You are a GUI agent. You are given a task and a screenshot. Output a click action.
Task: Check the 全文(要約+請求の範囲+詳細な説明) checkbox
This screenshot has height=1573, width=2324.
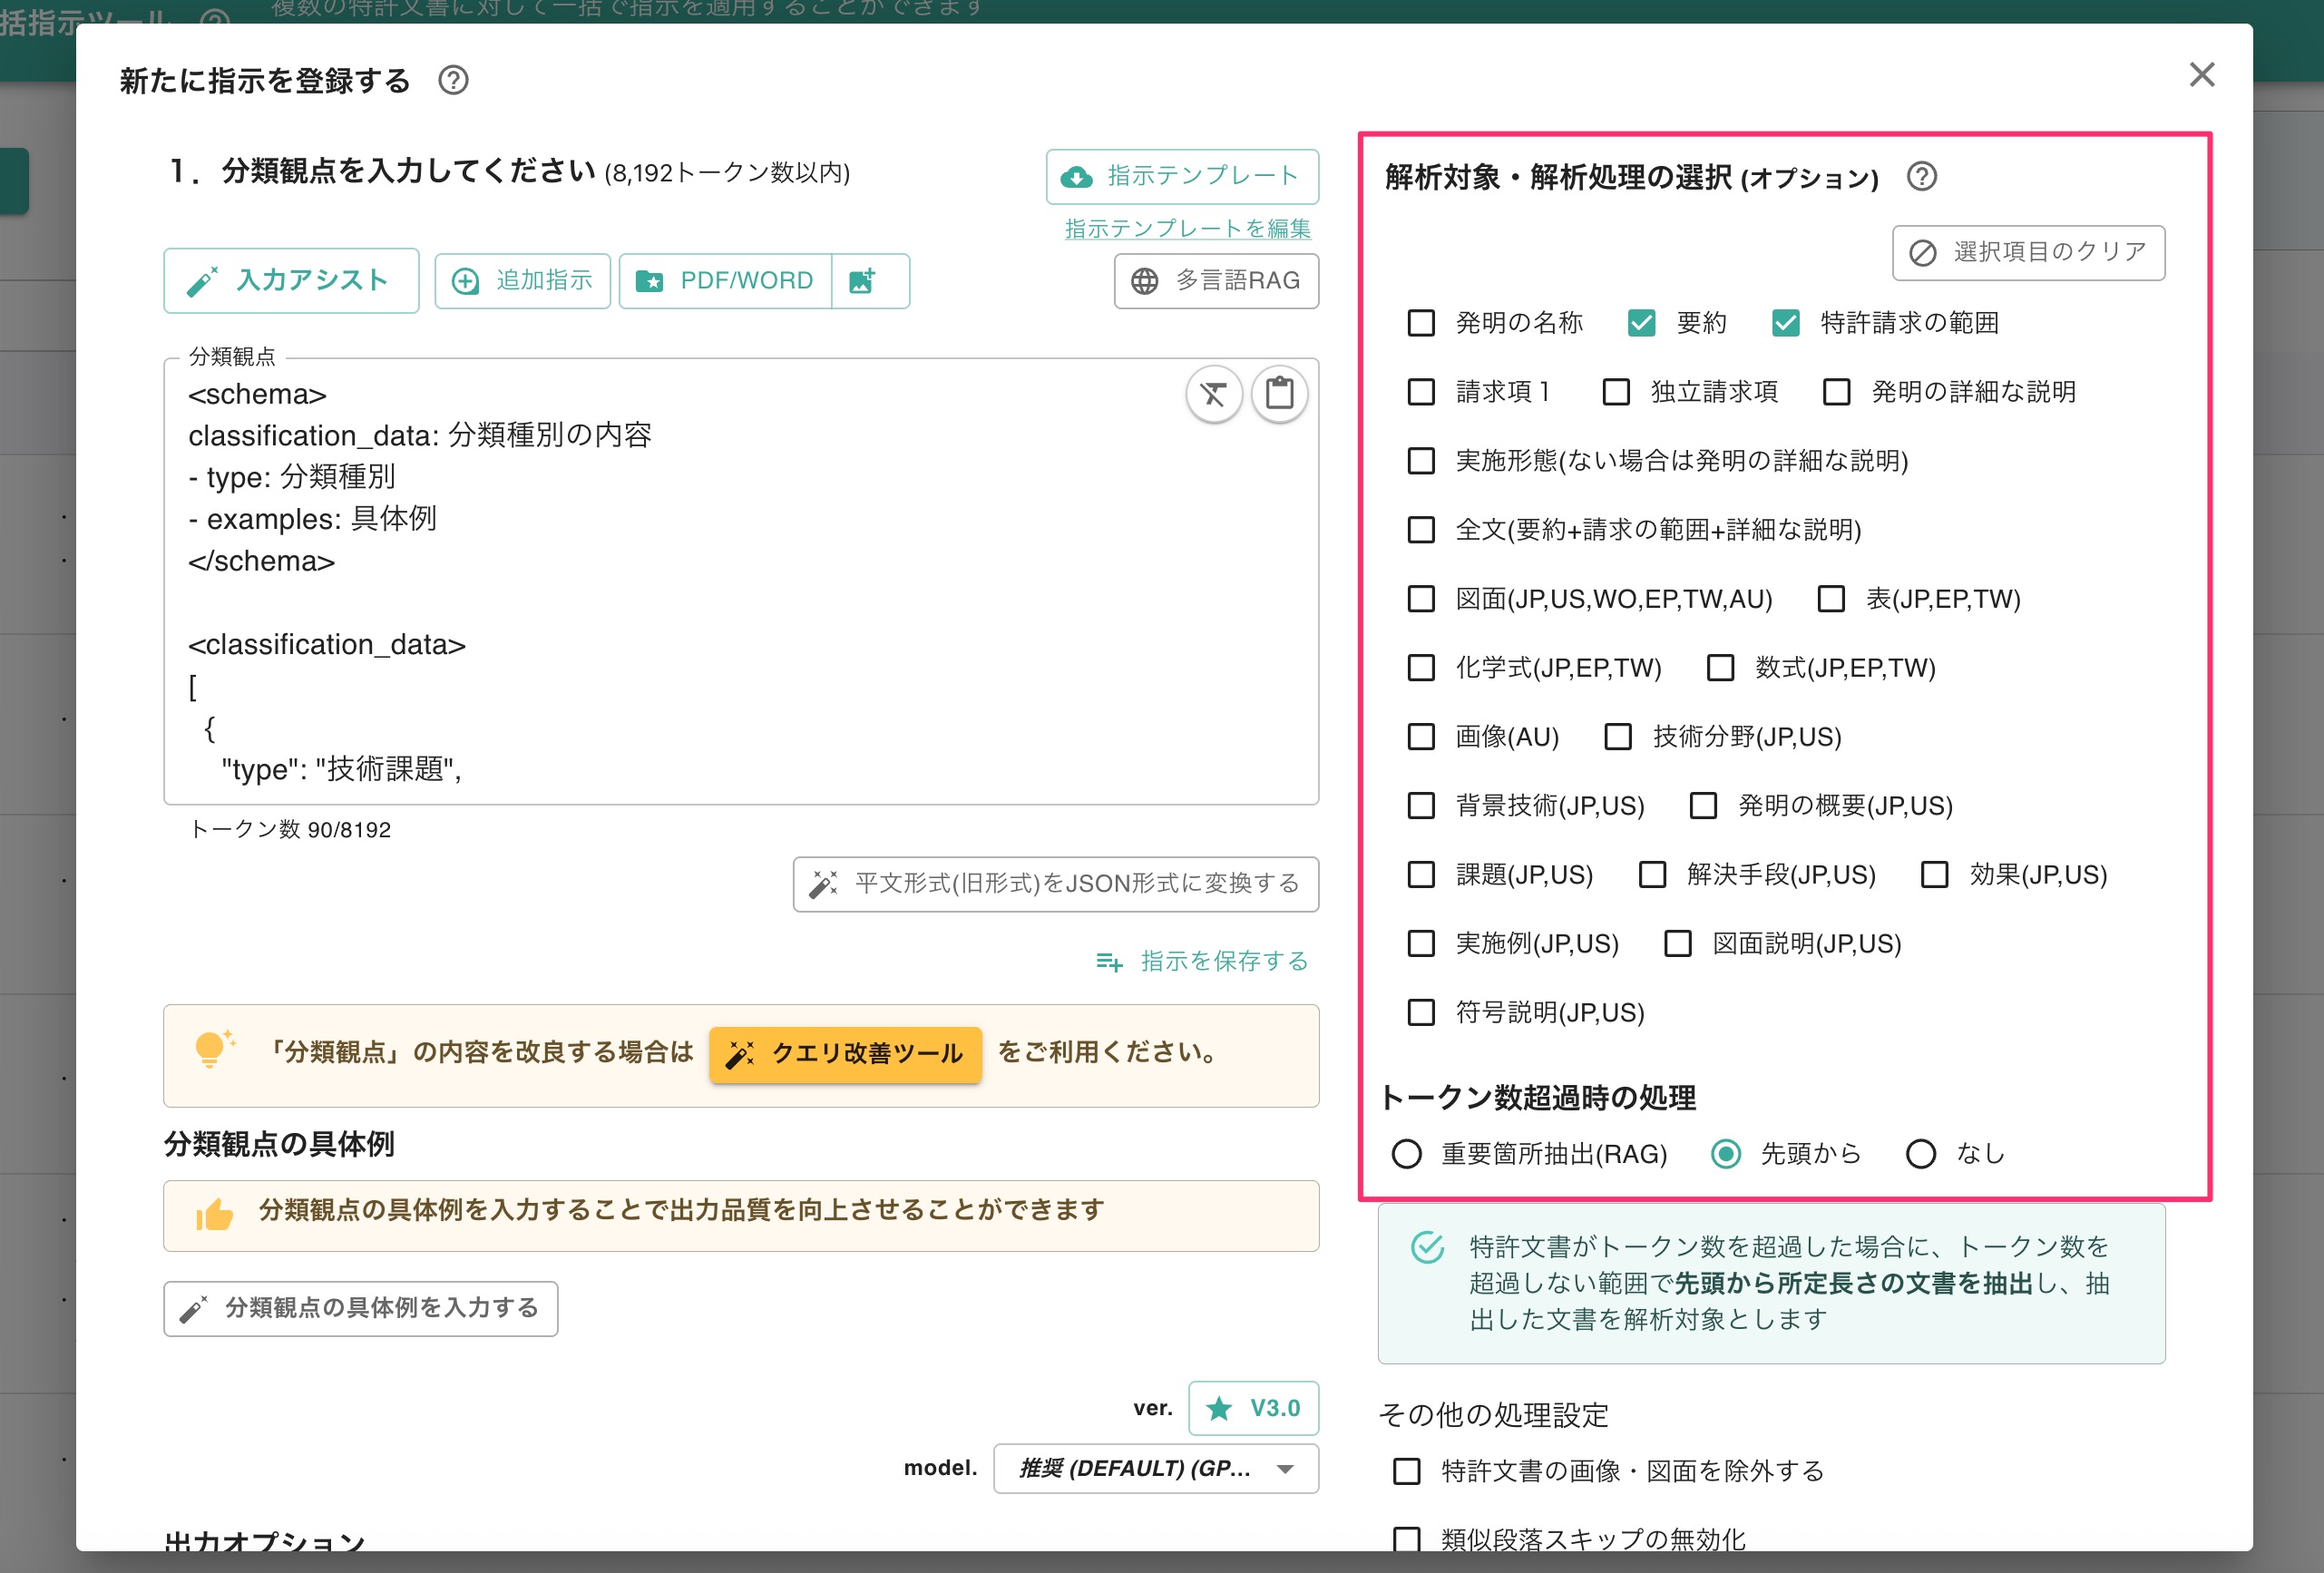pos(1420,530)
